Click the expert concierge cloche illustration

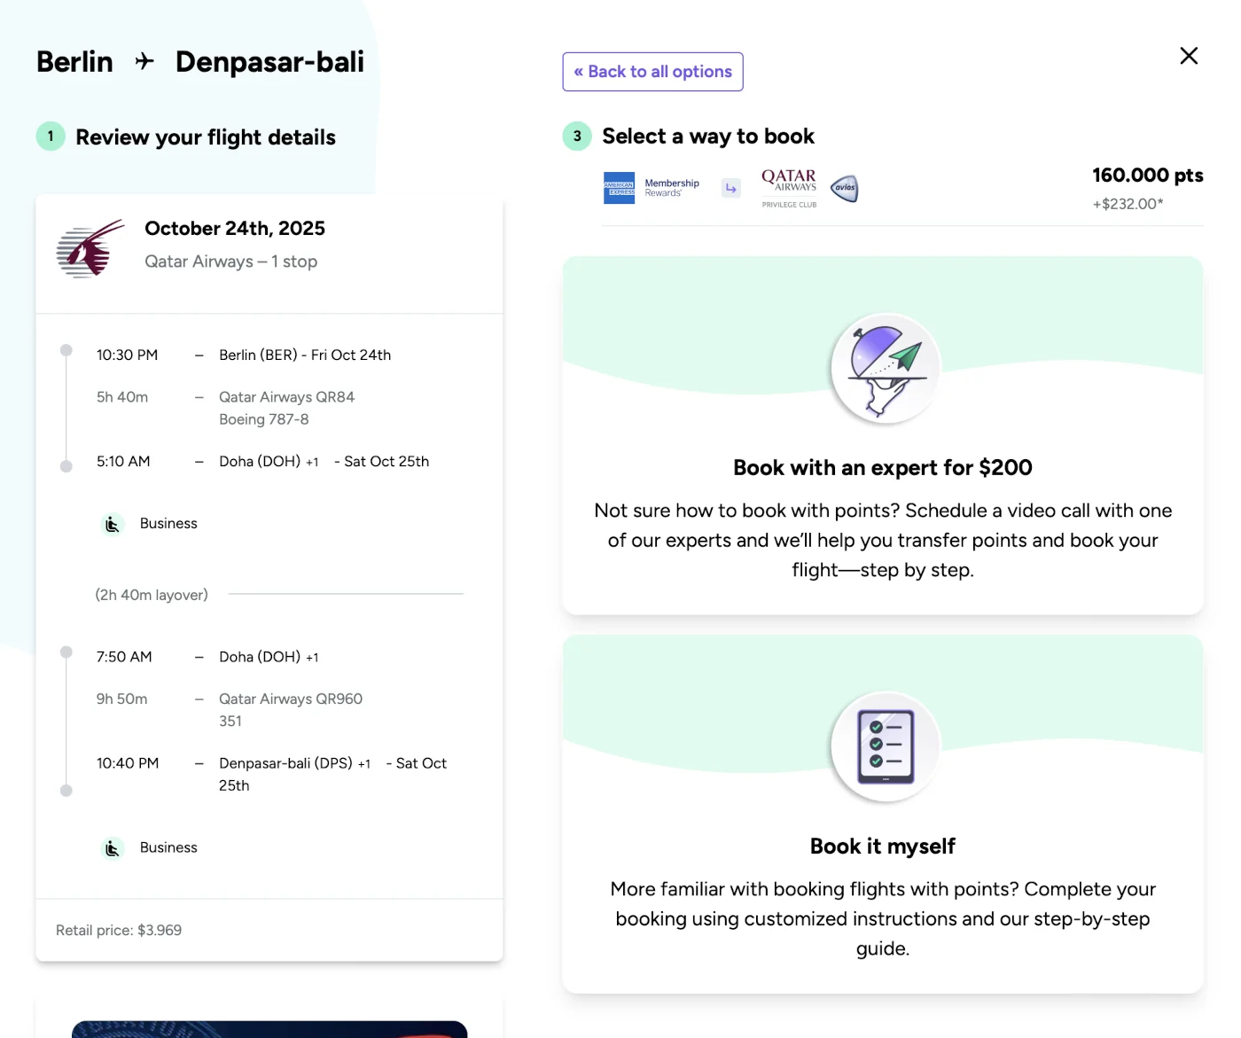(x=884, y=368)
